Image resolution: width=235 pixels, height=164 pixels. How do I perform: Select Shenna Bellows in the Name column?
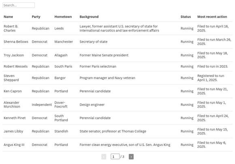coord(16,42)
